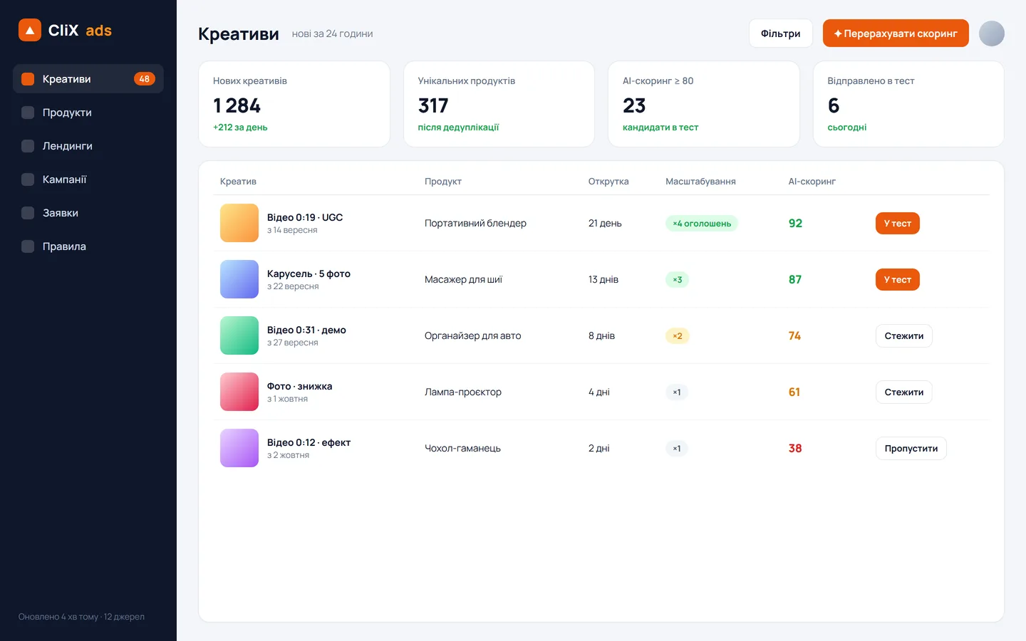Click the Кампанії sidebar icon
Screen dimensions: 1026x641
tap(28, 179)
